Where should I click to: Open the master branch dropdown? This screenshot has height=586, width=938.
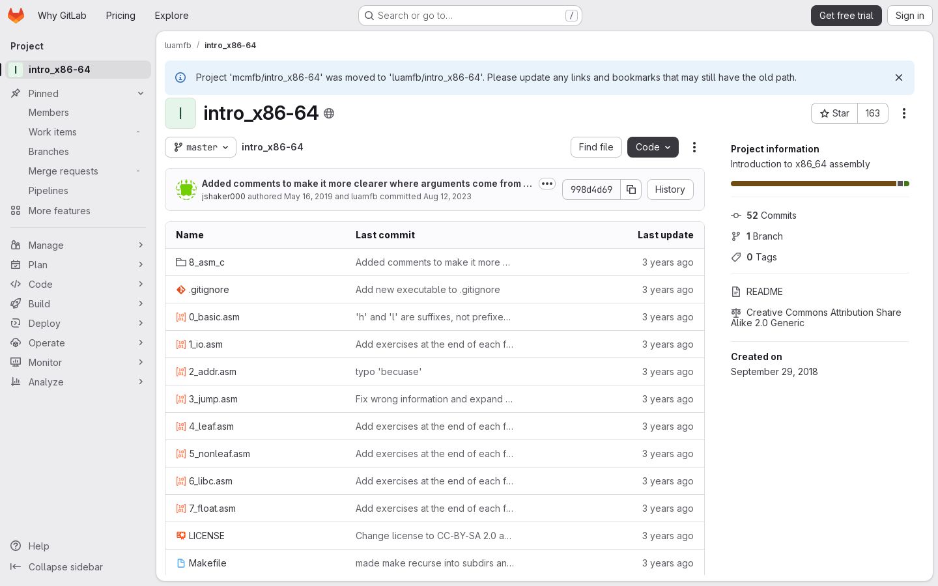point(201,147)
